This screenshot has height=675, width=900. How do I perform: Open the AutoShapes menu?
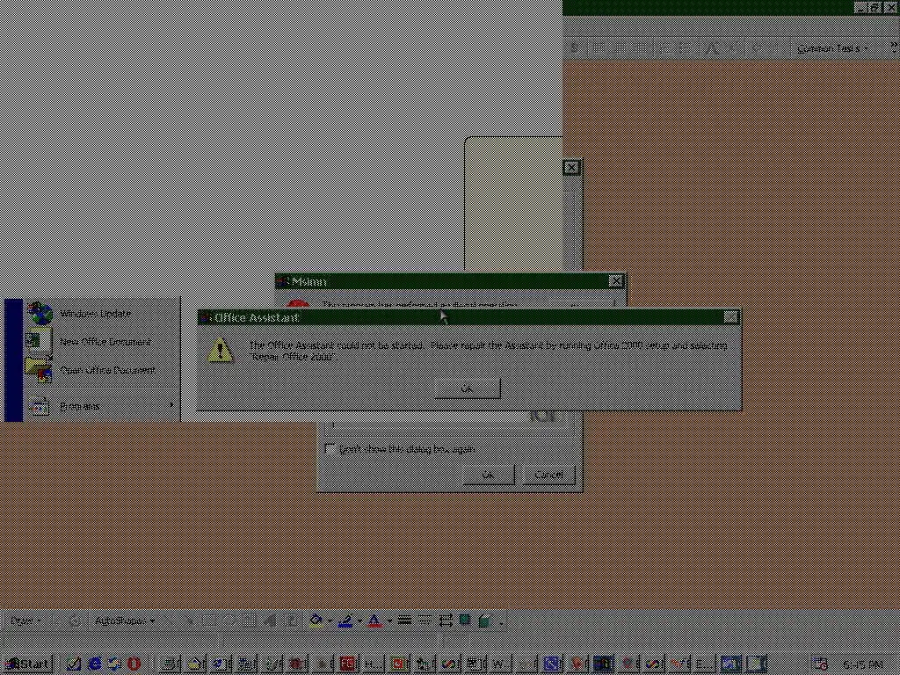pyautogui.click(x=125, y=621)
